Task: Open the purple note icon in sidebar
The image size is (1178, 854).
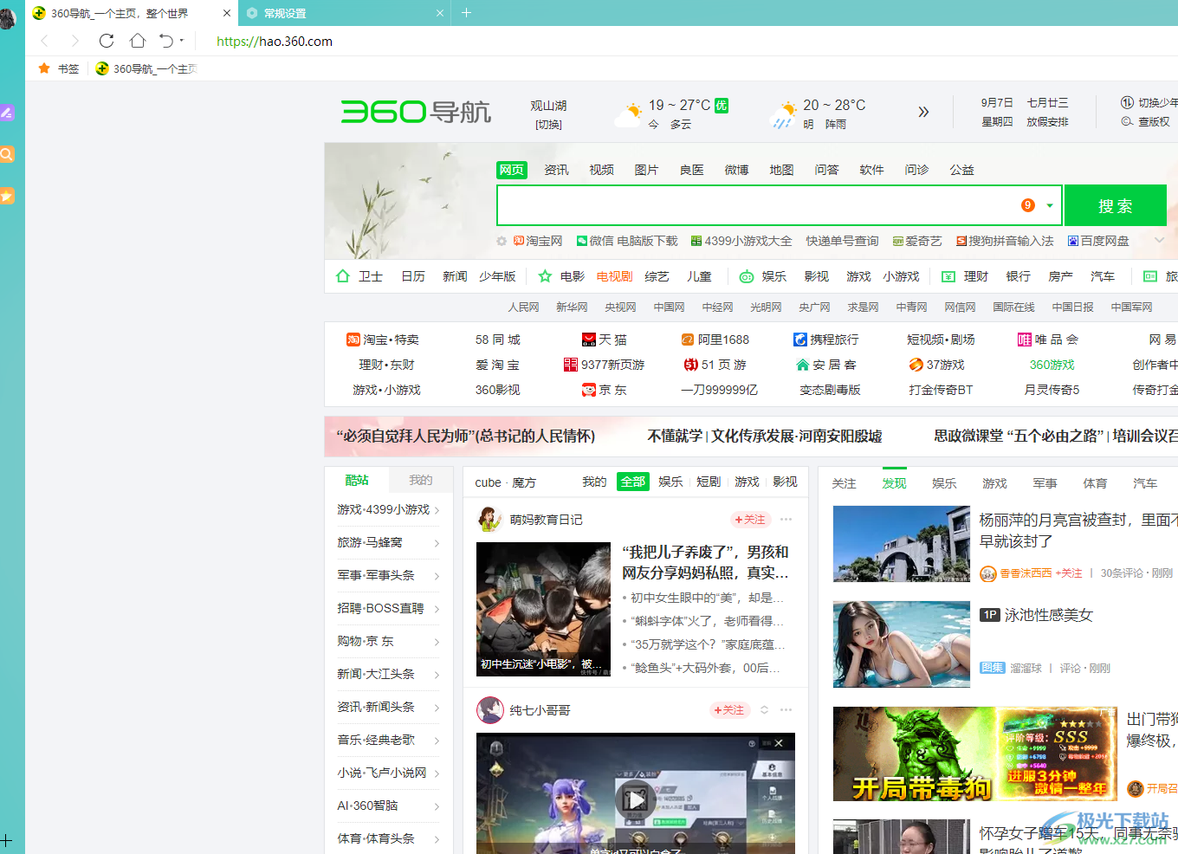Action: click(7, 113)
